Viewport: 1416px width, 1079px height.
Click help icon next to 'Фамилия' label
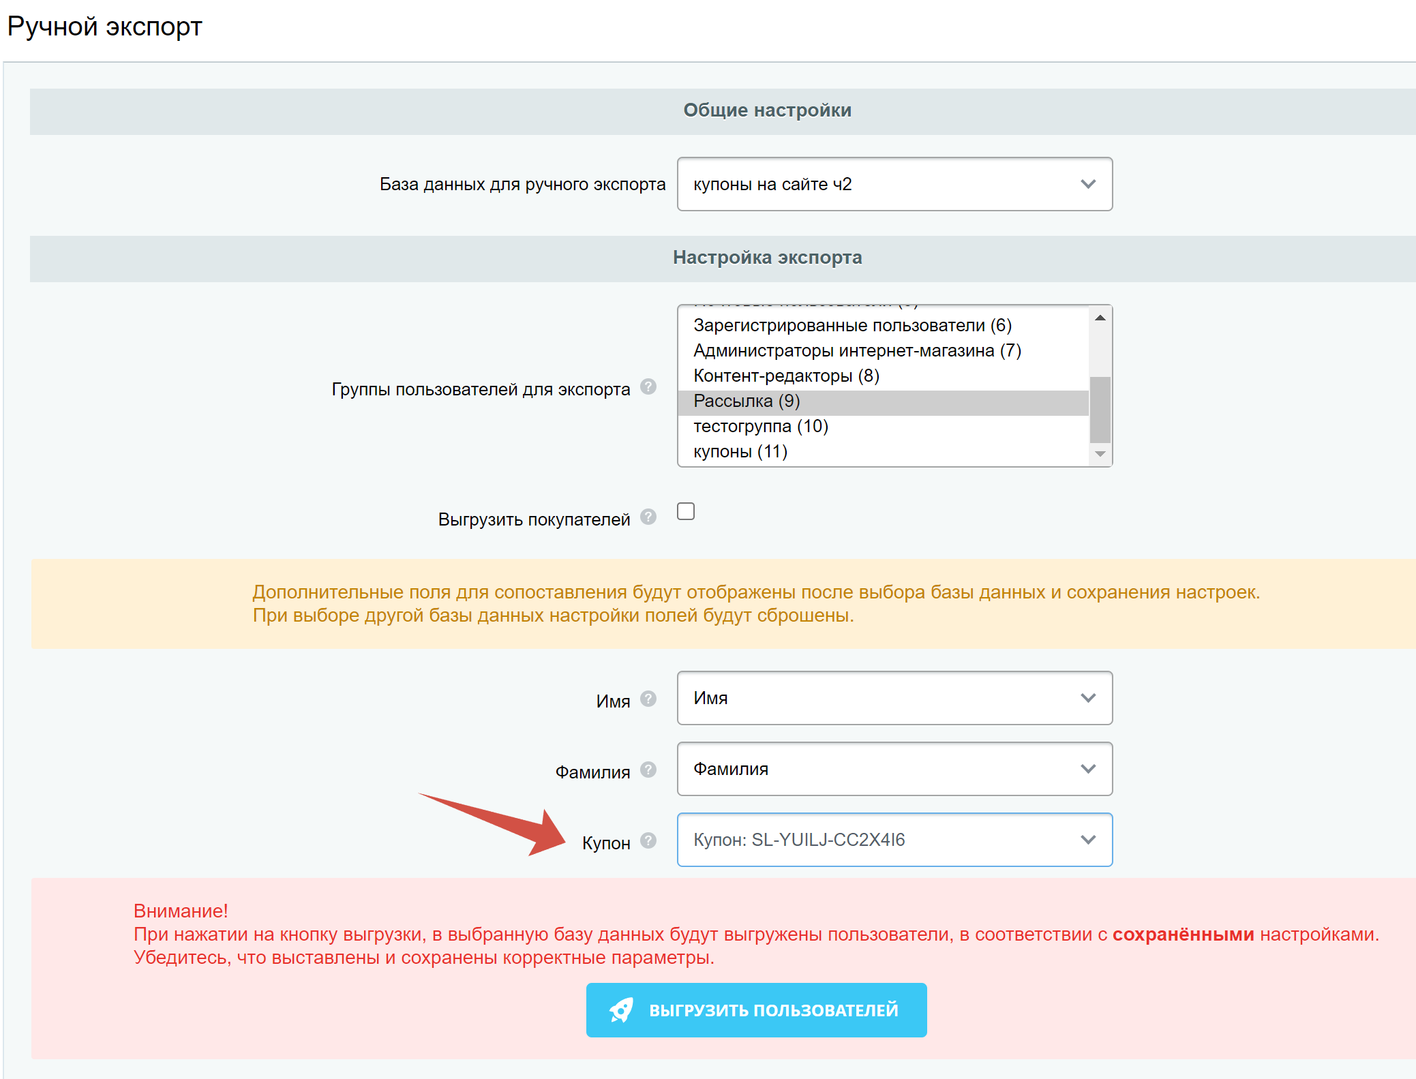coord(648,770)
